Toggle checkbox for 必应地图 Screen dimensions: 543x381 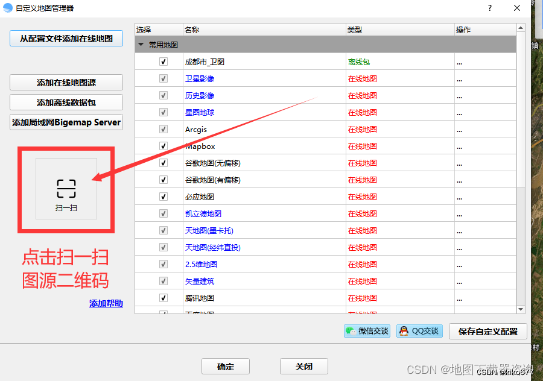(x=164, y=197)
